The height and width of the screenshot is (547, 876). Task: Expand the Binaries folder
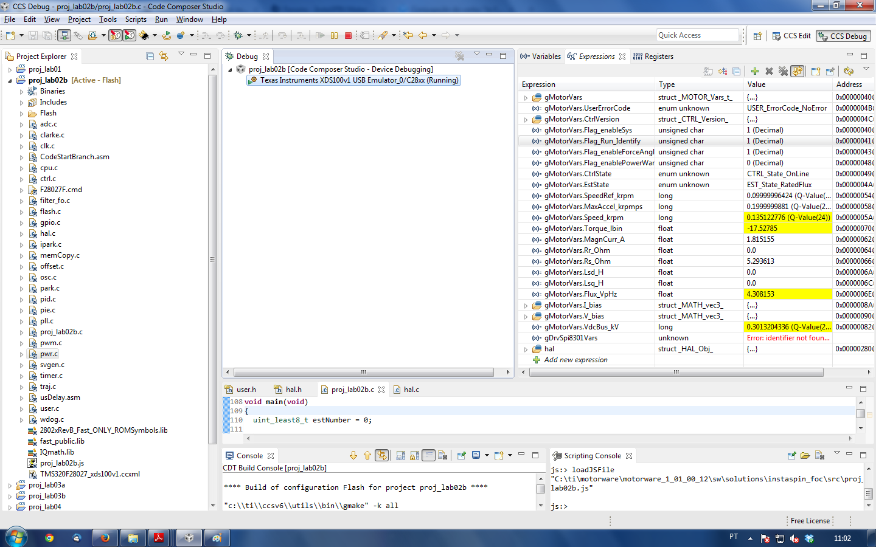[x=21, y=91]
